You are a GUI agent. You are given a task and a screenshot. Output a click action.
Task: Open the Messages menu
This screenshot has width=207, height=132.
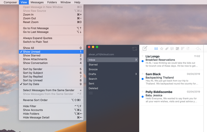pos(37,2)
